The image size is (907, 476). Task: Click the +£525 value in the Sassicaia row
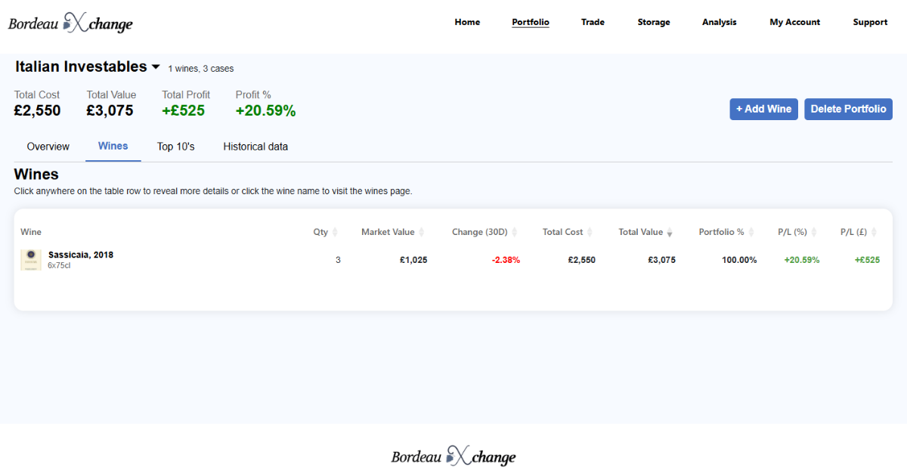click(x=868, y=260)
